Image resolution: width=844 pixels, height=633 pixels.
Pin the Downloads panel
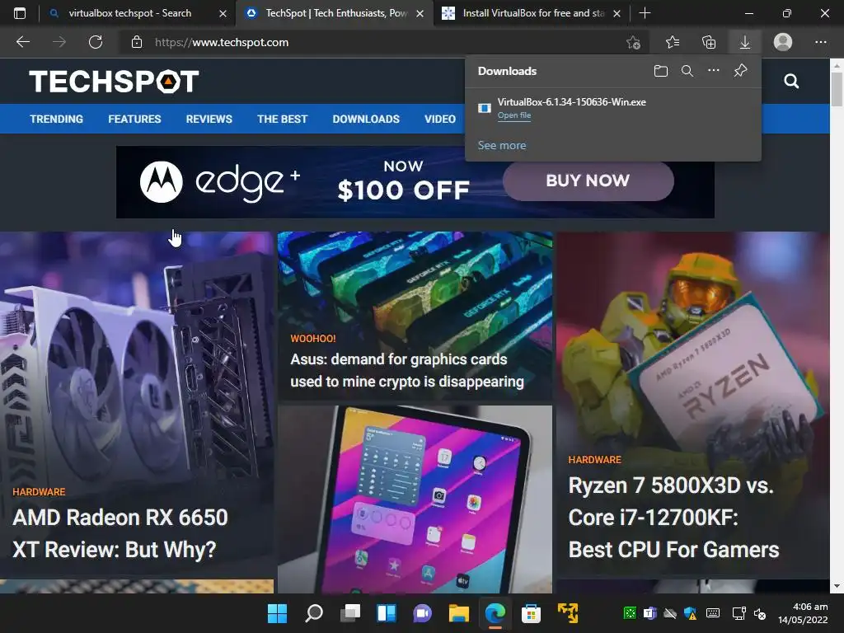741,71
